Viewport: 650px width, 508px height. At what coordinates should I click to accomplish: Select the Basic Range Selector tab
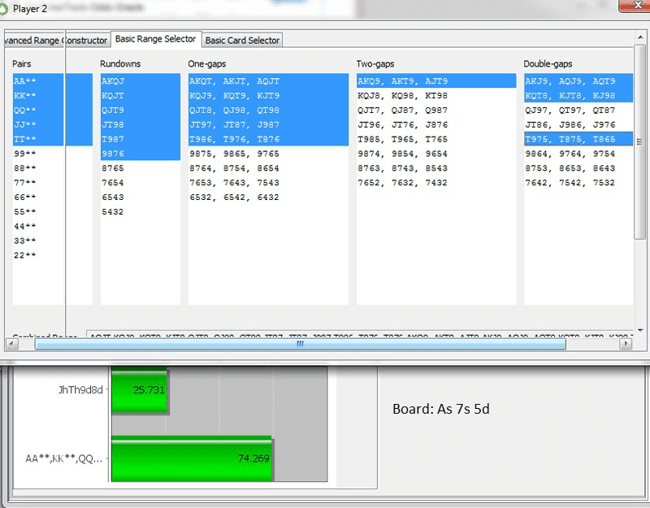(155, 39)
